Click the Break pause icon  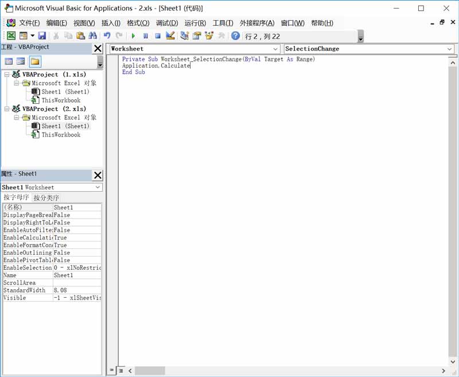coord(146,36)
